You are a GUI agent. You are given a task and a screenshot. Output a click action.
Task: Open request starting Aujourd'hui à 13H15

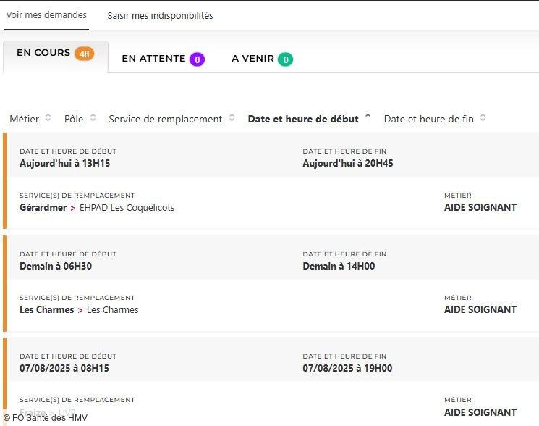click(x=64, y=163)
